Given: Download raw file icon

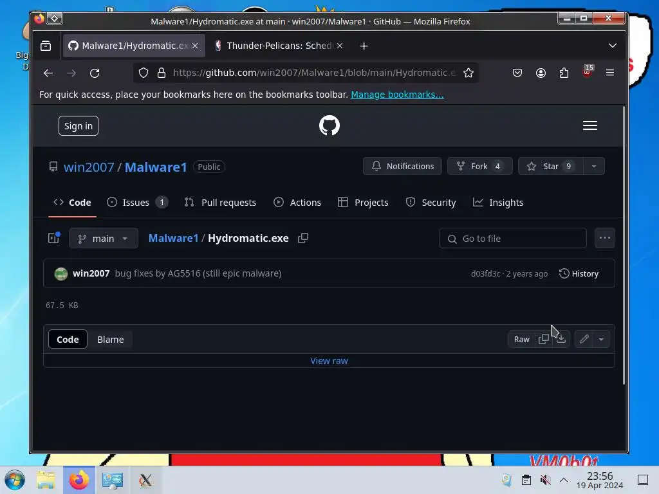Looking at the screenshot, I should click(x=561, y=339).
